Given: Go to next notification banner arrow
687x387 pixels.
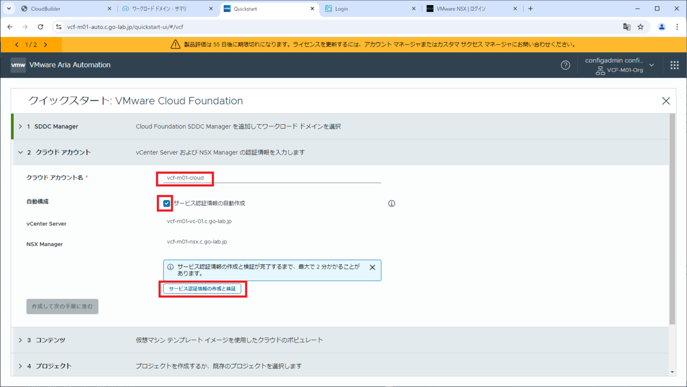Looking at the screenshot, I should (45, 45).
